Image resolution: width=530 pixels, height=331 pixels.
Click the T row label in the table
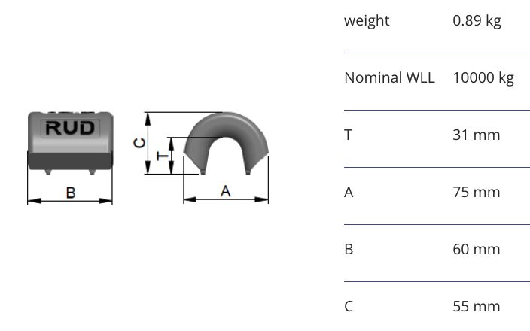click(348, 135)
